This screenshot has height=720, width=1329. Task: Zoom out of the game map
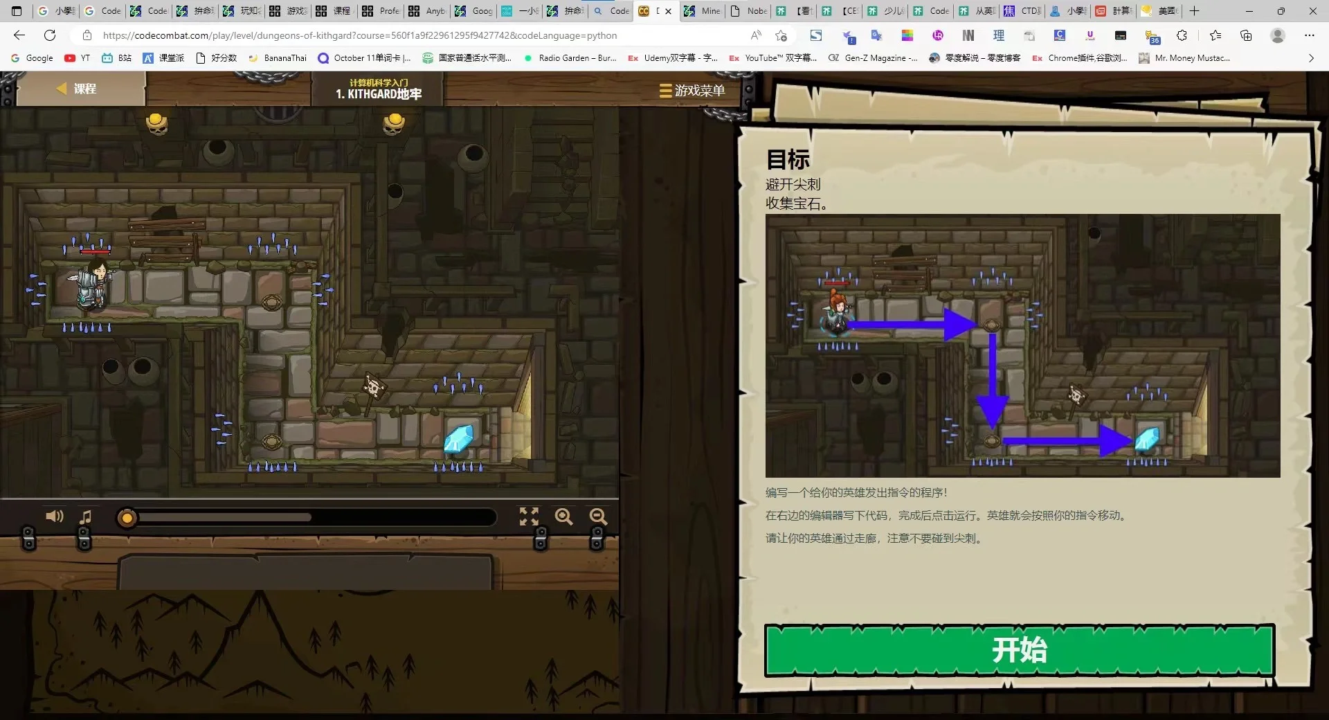pos(598,516)
